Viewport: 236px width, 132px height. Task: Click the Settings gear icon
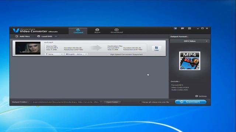click(x=197, y=96)
